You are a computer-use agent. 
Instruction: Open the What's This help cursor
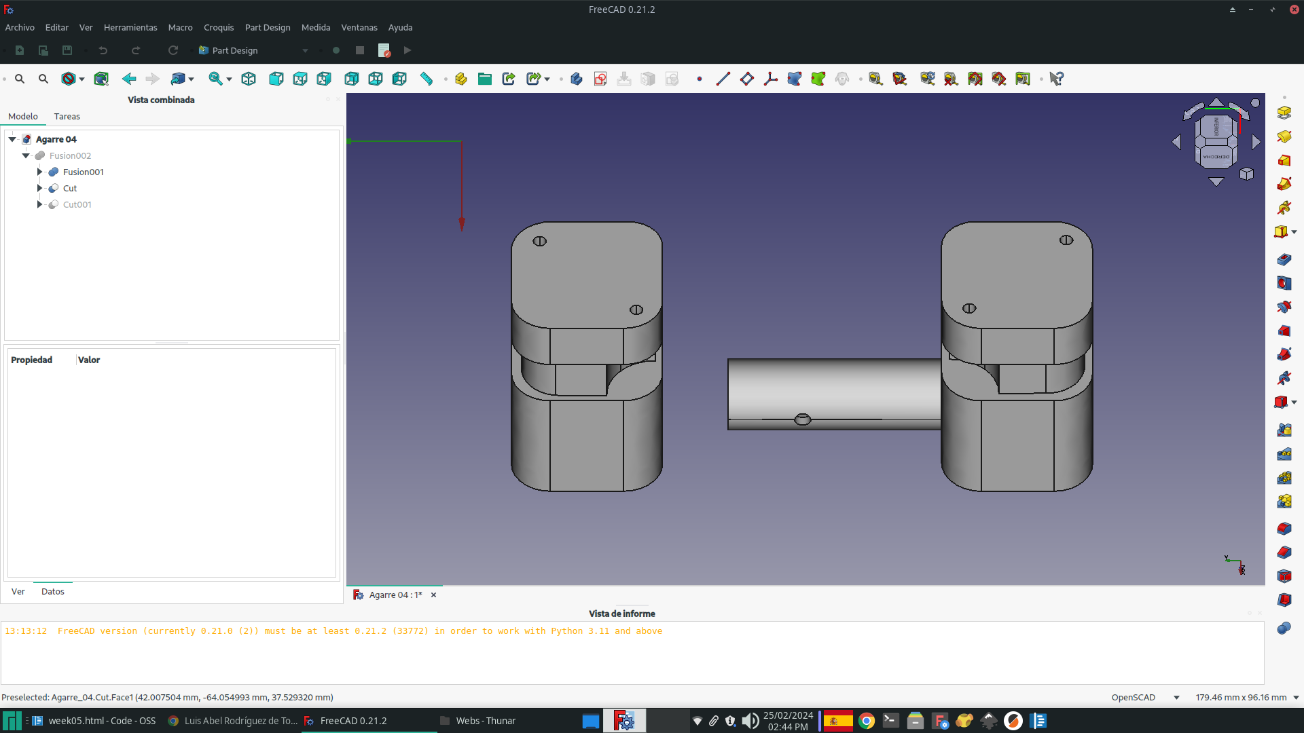(x=1056, y=79)
